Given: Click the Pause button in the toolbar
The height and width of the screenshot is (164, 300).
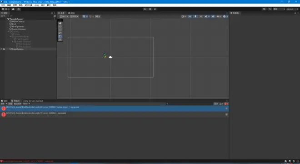Looking at the screenshot, I should pyautogui.click(x=150, y=9).
